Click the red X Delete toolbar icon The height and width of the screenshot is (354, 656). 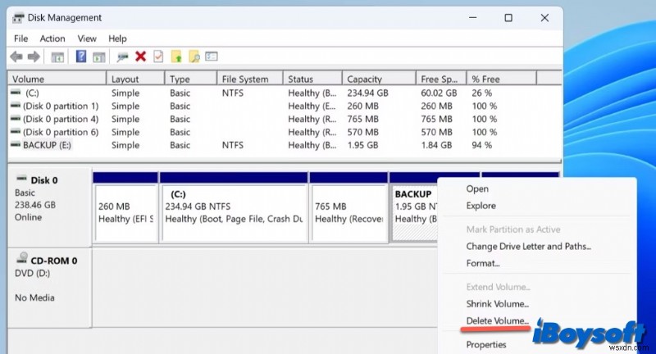[x=140, y=57]
